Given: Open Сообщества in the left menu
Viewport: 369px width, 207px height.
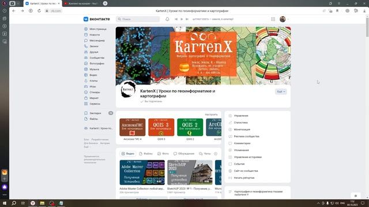Looking at the screenshot, I should [x=94, y=57].
